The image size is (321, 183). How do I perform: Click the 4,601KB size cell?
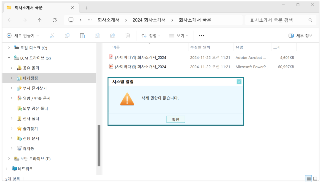pyautogui.click(x=287, y=58)
